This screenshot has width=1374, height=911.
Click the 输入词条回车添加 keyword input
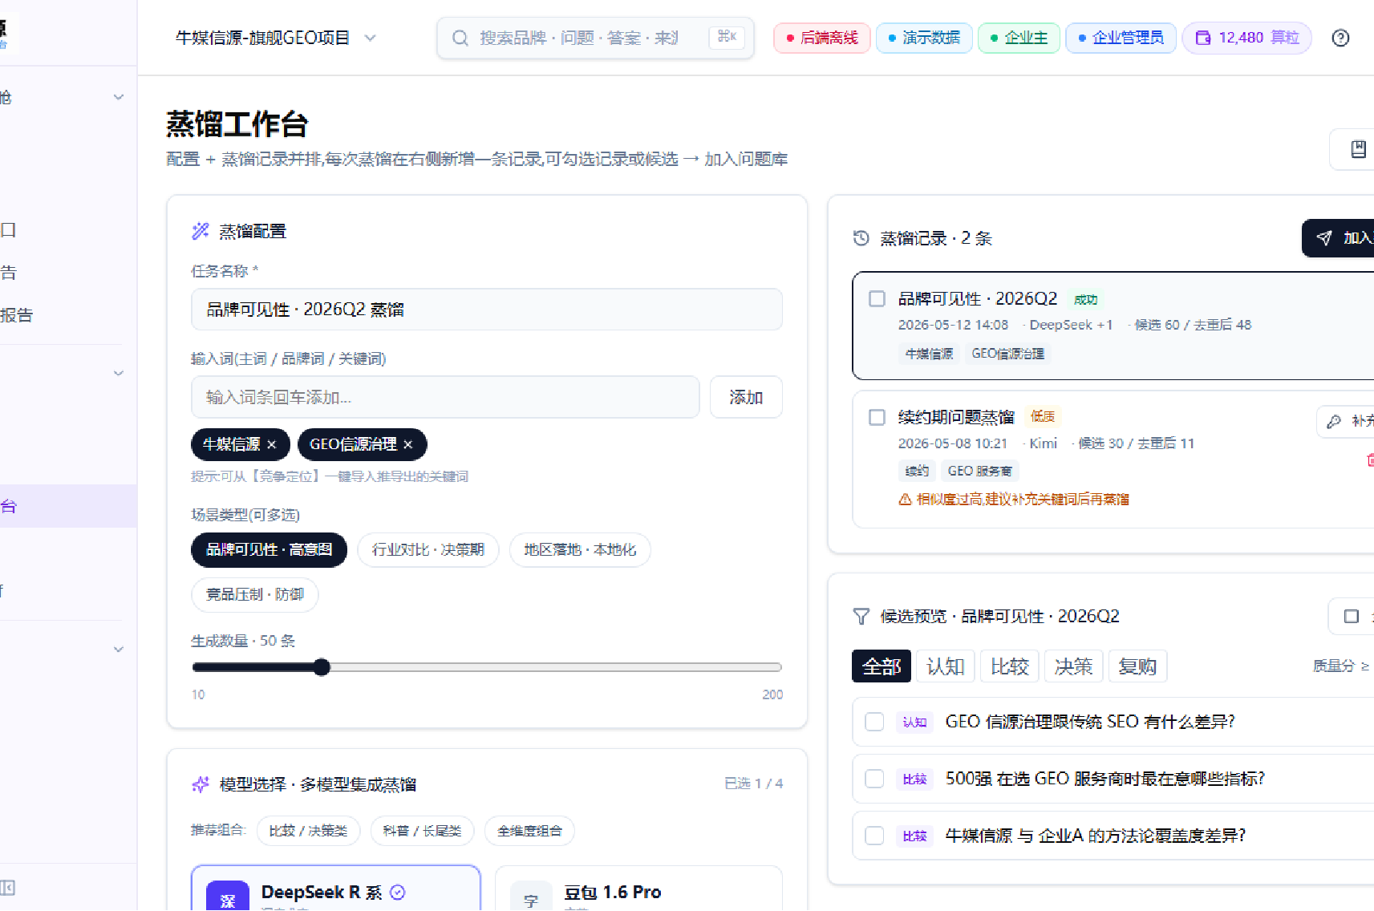click(445, 397)
